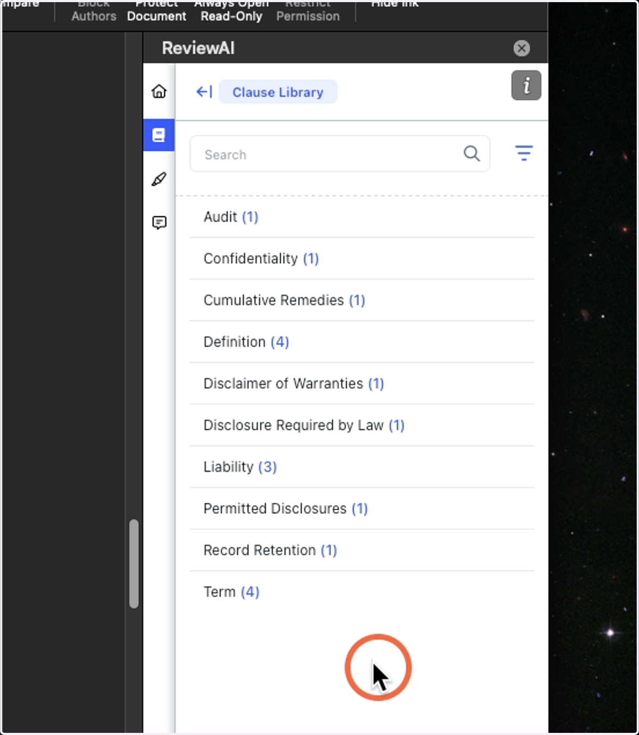Open Disclaimer of Warranties category
The width and height of the screenshot is (639, 735).
pos(362,383)
